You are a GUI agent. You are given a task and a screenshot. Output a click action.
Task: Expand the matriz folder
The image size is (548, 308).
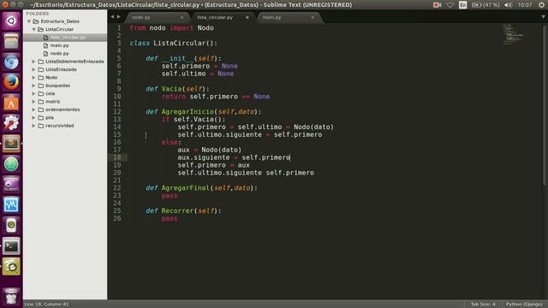[34, 102]
